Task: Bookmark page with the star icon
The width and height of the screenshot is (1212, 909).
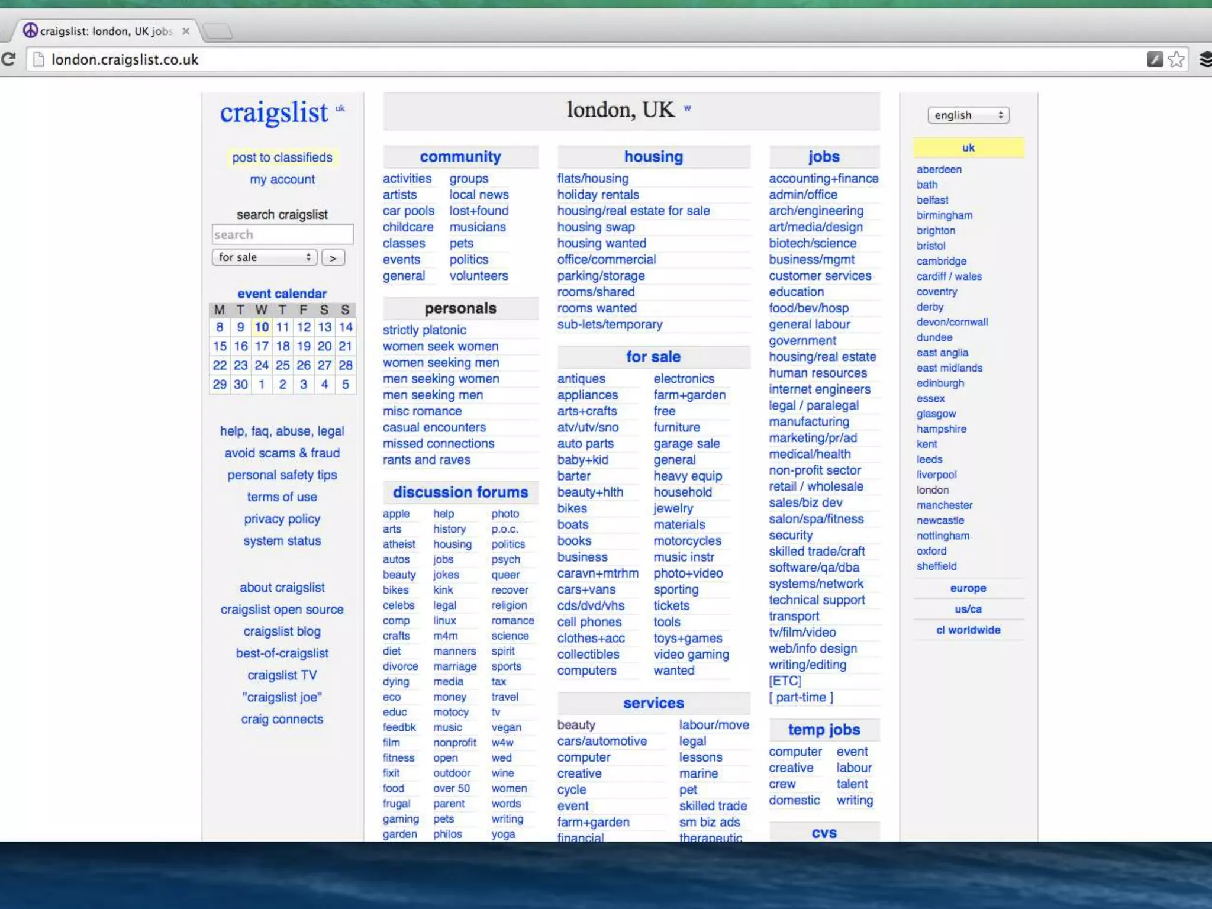Action: [x=1176, y=59]
